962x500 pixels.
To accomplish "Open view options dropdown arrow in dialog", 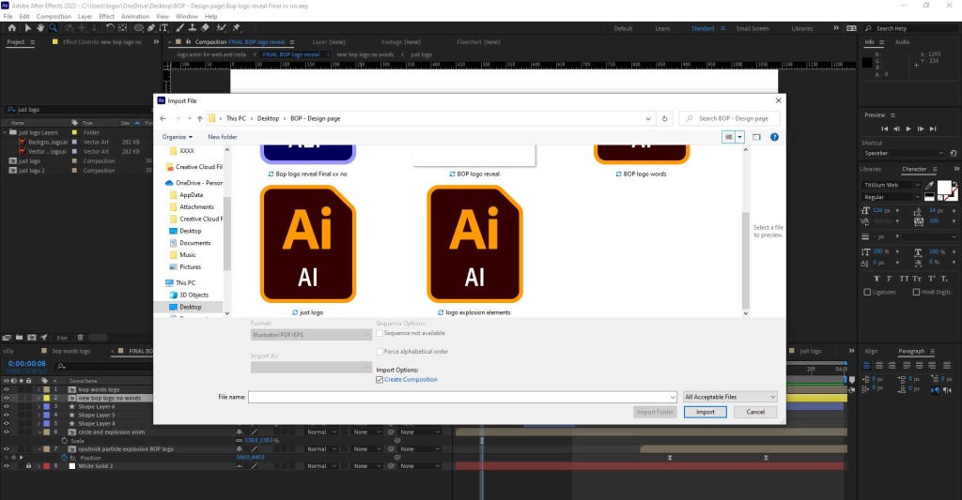I will (740, 137).
